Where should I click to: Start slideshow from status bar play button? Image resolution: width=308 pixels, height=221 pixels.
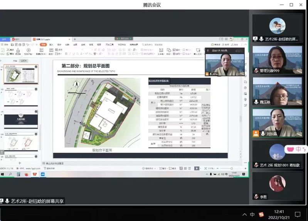point(197,169)
